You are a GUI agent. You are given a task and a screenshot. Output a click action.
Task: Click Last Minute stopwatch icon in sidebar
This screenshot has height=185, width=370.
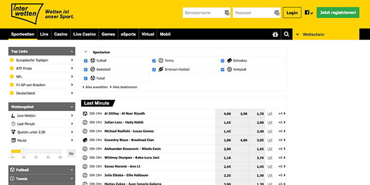pyautogui.click(x=13, y=124)
